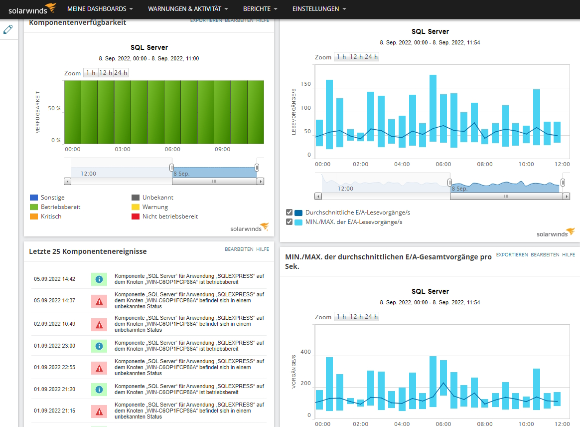This screenshot has height=427, width=580.
Task: Select 12 h zoom on availability chart
Action: pyautogui.click(x=106, y=73)
